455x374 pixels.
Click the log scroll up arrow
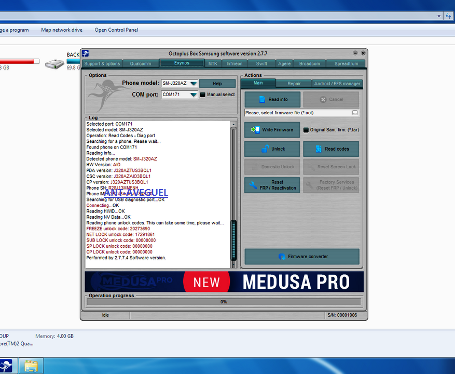pyautogui.click(x=233, y=124)
